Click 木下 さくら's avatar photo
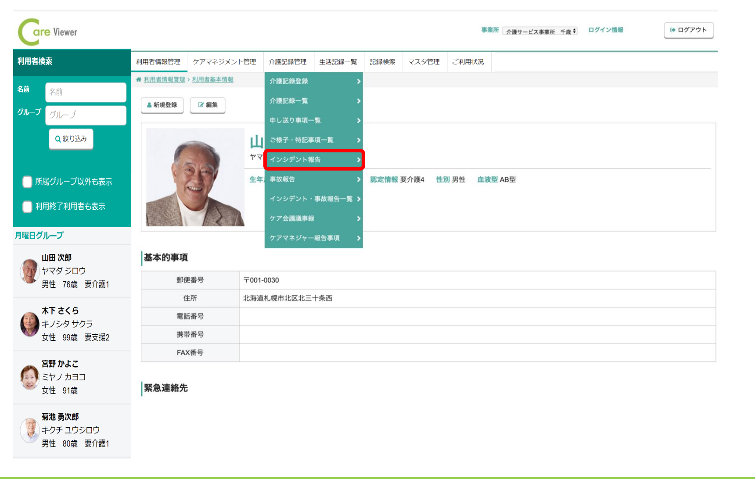 (x=29, y=324)
